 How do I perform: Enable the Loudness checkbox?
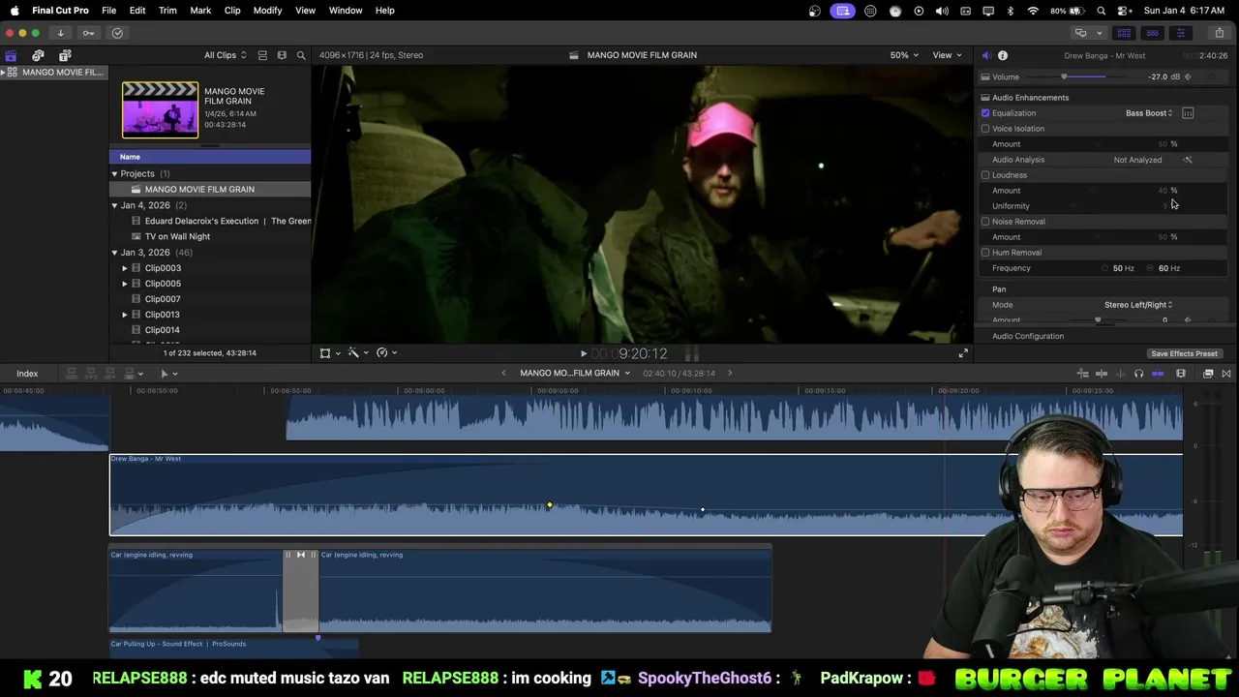[985, 175]
